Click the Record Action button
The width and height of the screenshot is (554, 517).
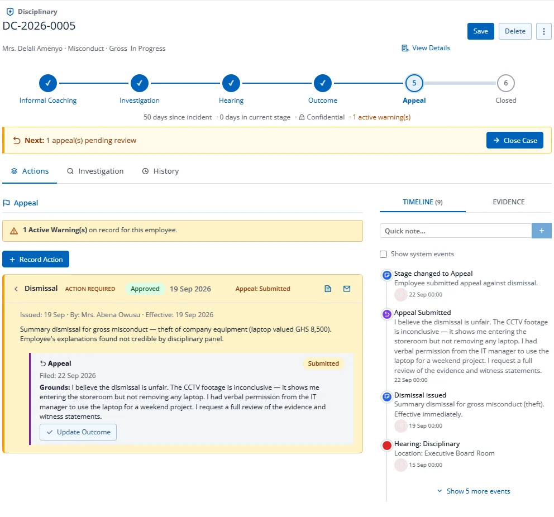[x=36, y=259]
